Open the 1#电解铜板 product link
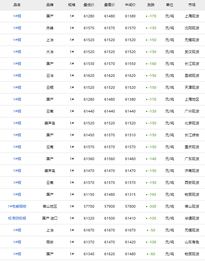 coord(17,206)
